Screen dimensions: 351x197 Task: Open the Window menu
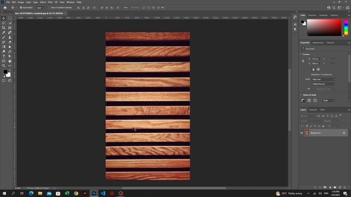(70, 2)
